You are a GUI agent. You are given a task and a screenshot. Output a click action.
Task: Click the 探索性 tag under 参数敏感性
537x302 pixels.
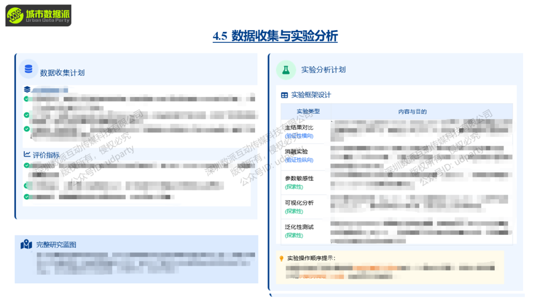(x=294, y=187)
